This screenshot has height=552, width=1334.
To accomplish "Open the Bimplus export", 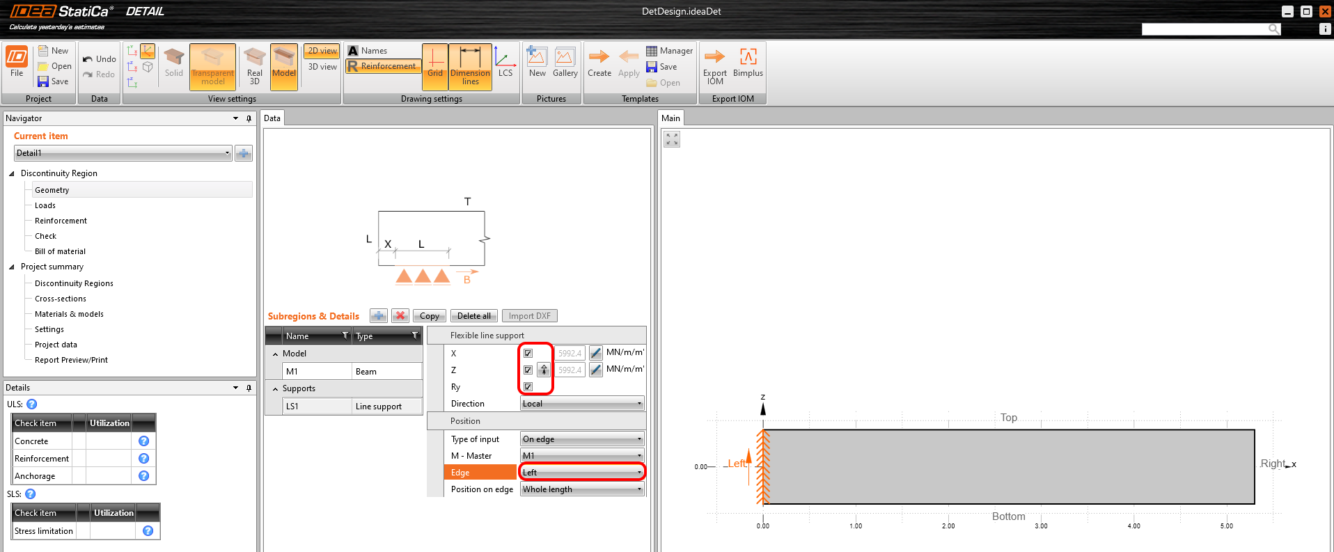I will pos(748,63).
